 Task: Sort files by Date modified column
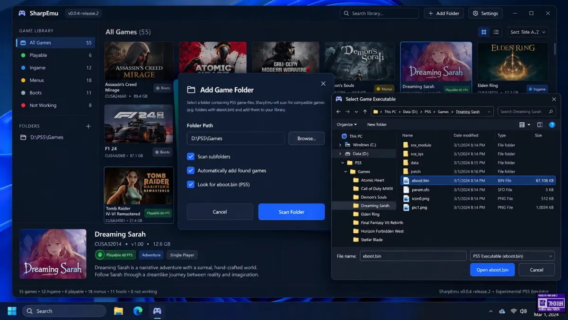[x=466, y=136]
